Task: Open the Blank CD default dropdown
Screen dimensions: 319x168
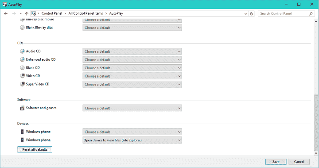Action: (132, 68)
